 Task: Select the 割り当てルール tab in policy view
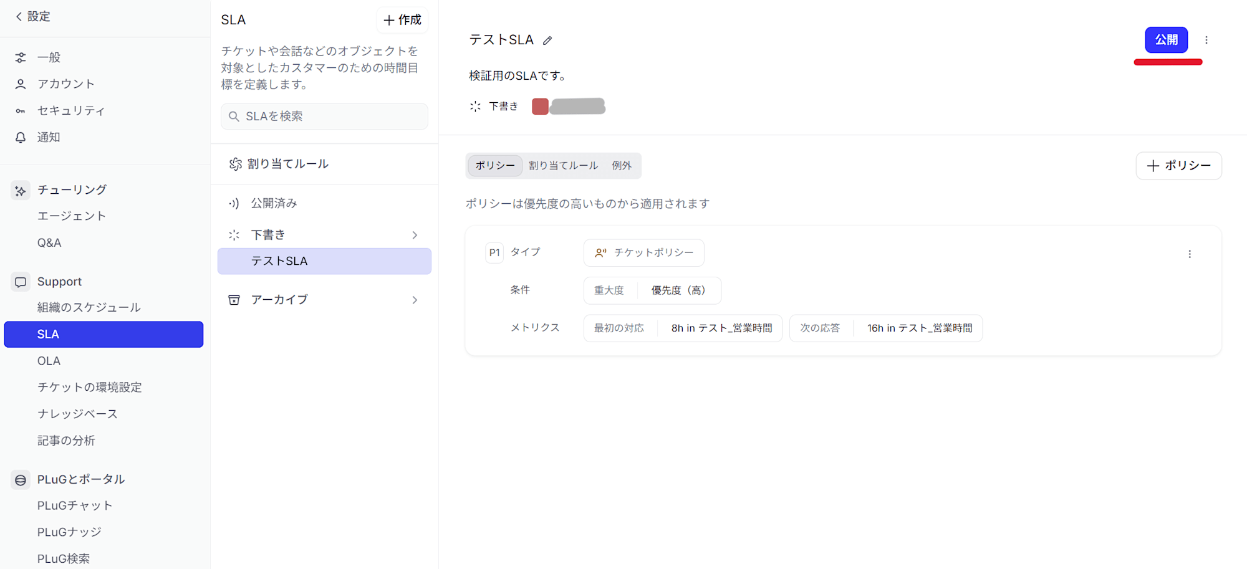point(563,166)
